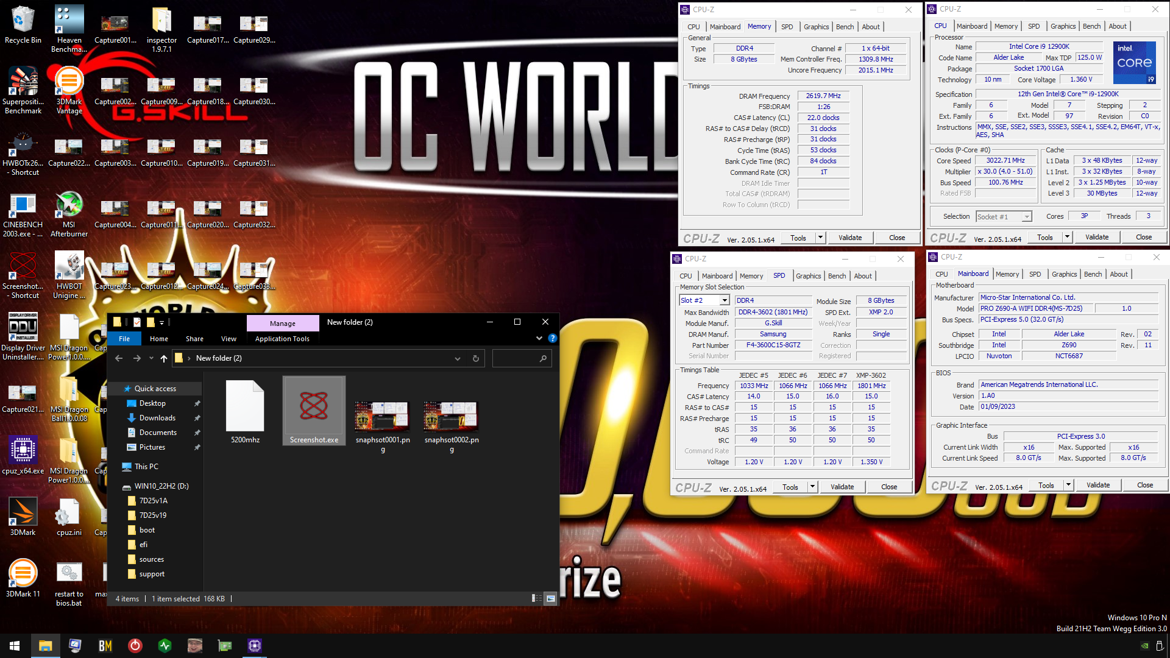
Task: Click Explorer Up one level arrow
Action: (163, 358)
